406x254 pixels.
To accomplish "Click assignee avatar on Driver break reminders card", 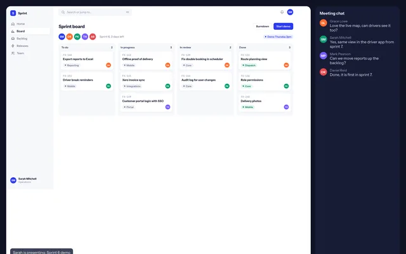I will coord(108,86).
